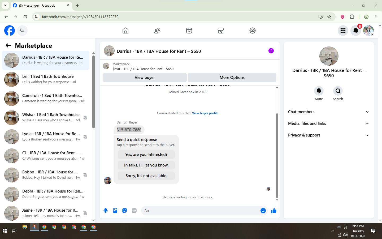
Task: Open File Explorer from taskbar
Action: tap(25, 227)
